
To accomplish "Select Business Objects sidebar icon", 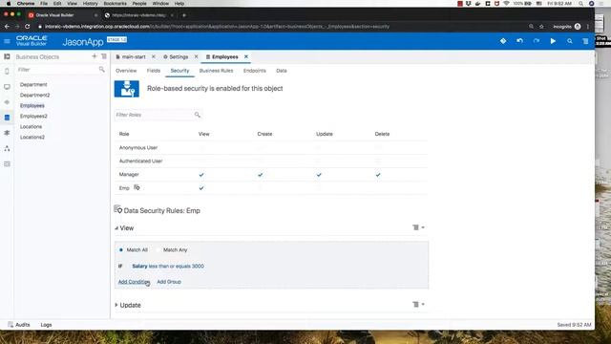I will (x=7, y=118).
